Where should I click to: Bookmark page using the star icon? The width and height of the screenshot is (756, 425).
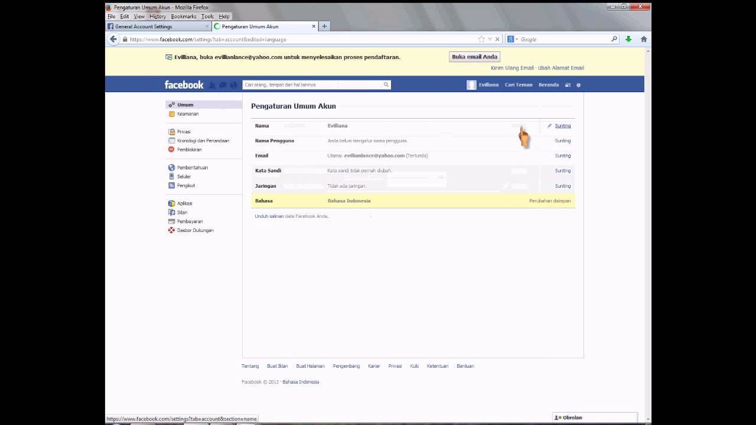[x=481, y=39]
